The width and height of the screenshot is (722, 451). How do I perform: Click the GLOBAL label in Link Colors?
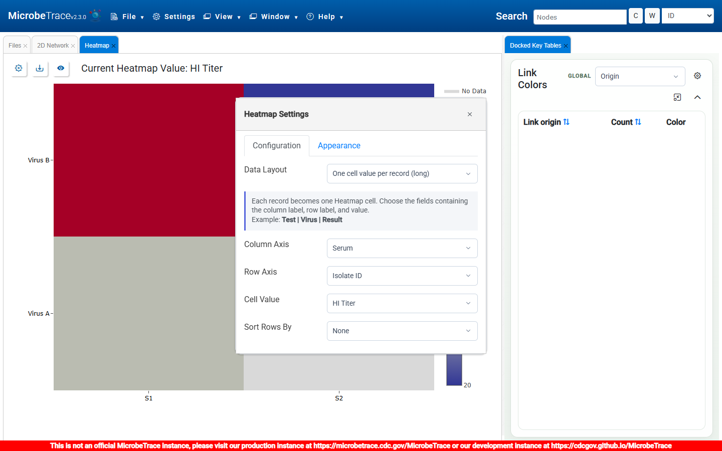579,76
